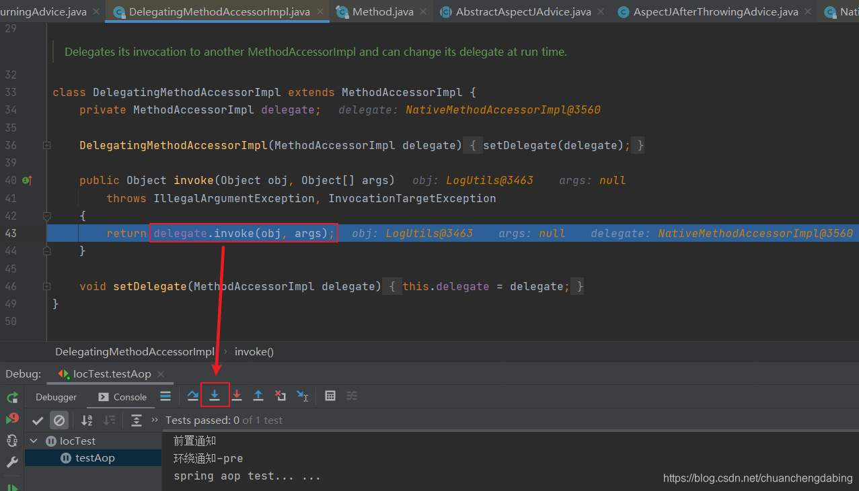Switch to the Console tab

(x=122, y=397)
